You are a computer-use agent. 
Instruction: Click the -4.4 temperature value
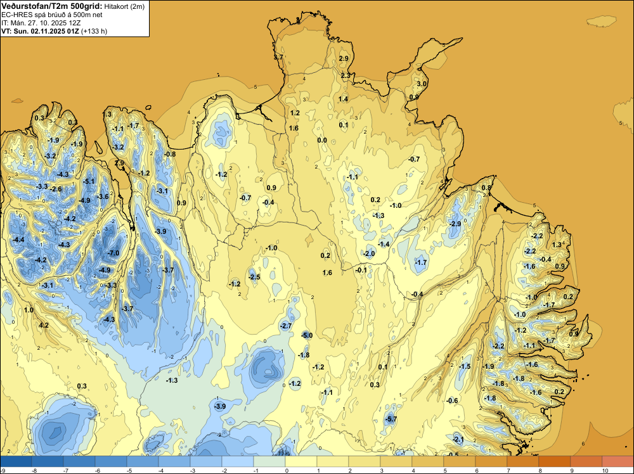point(18,240)
